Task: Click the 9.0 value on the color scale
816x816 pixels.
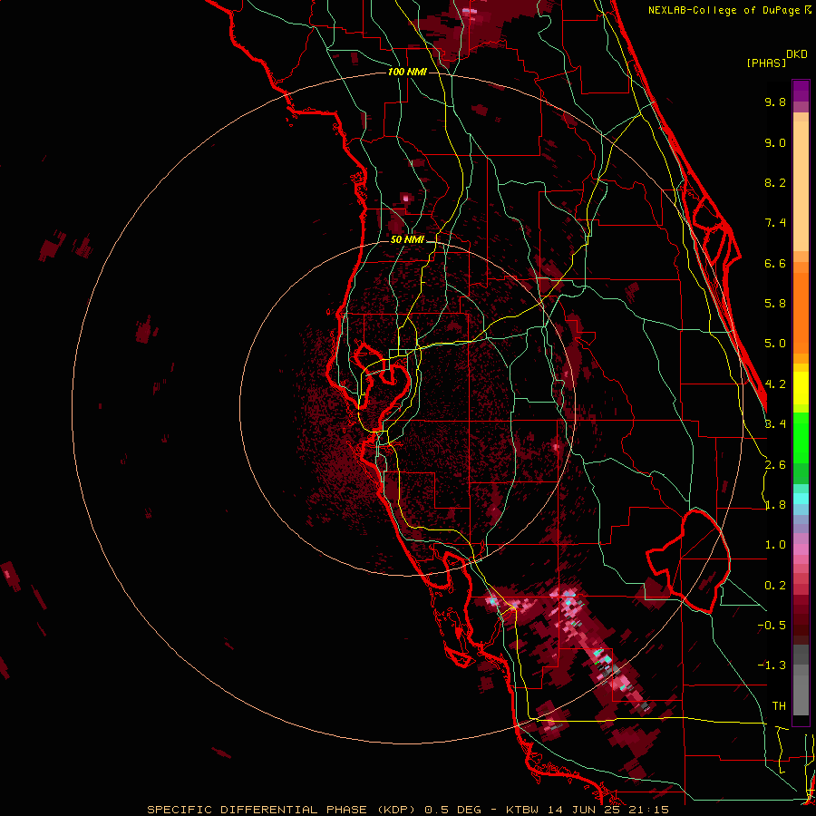Action: coord(775,142)
